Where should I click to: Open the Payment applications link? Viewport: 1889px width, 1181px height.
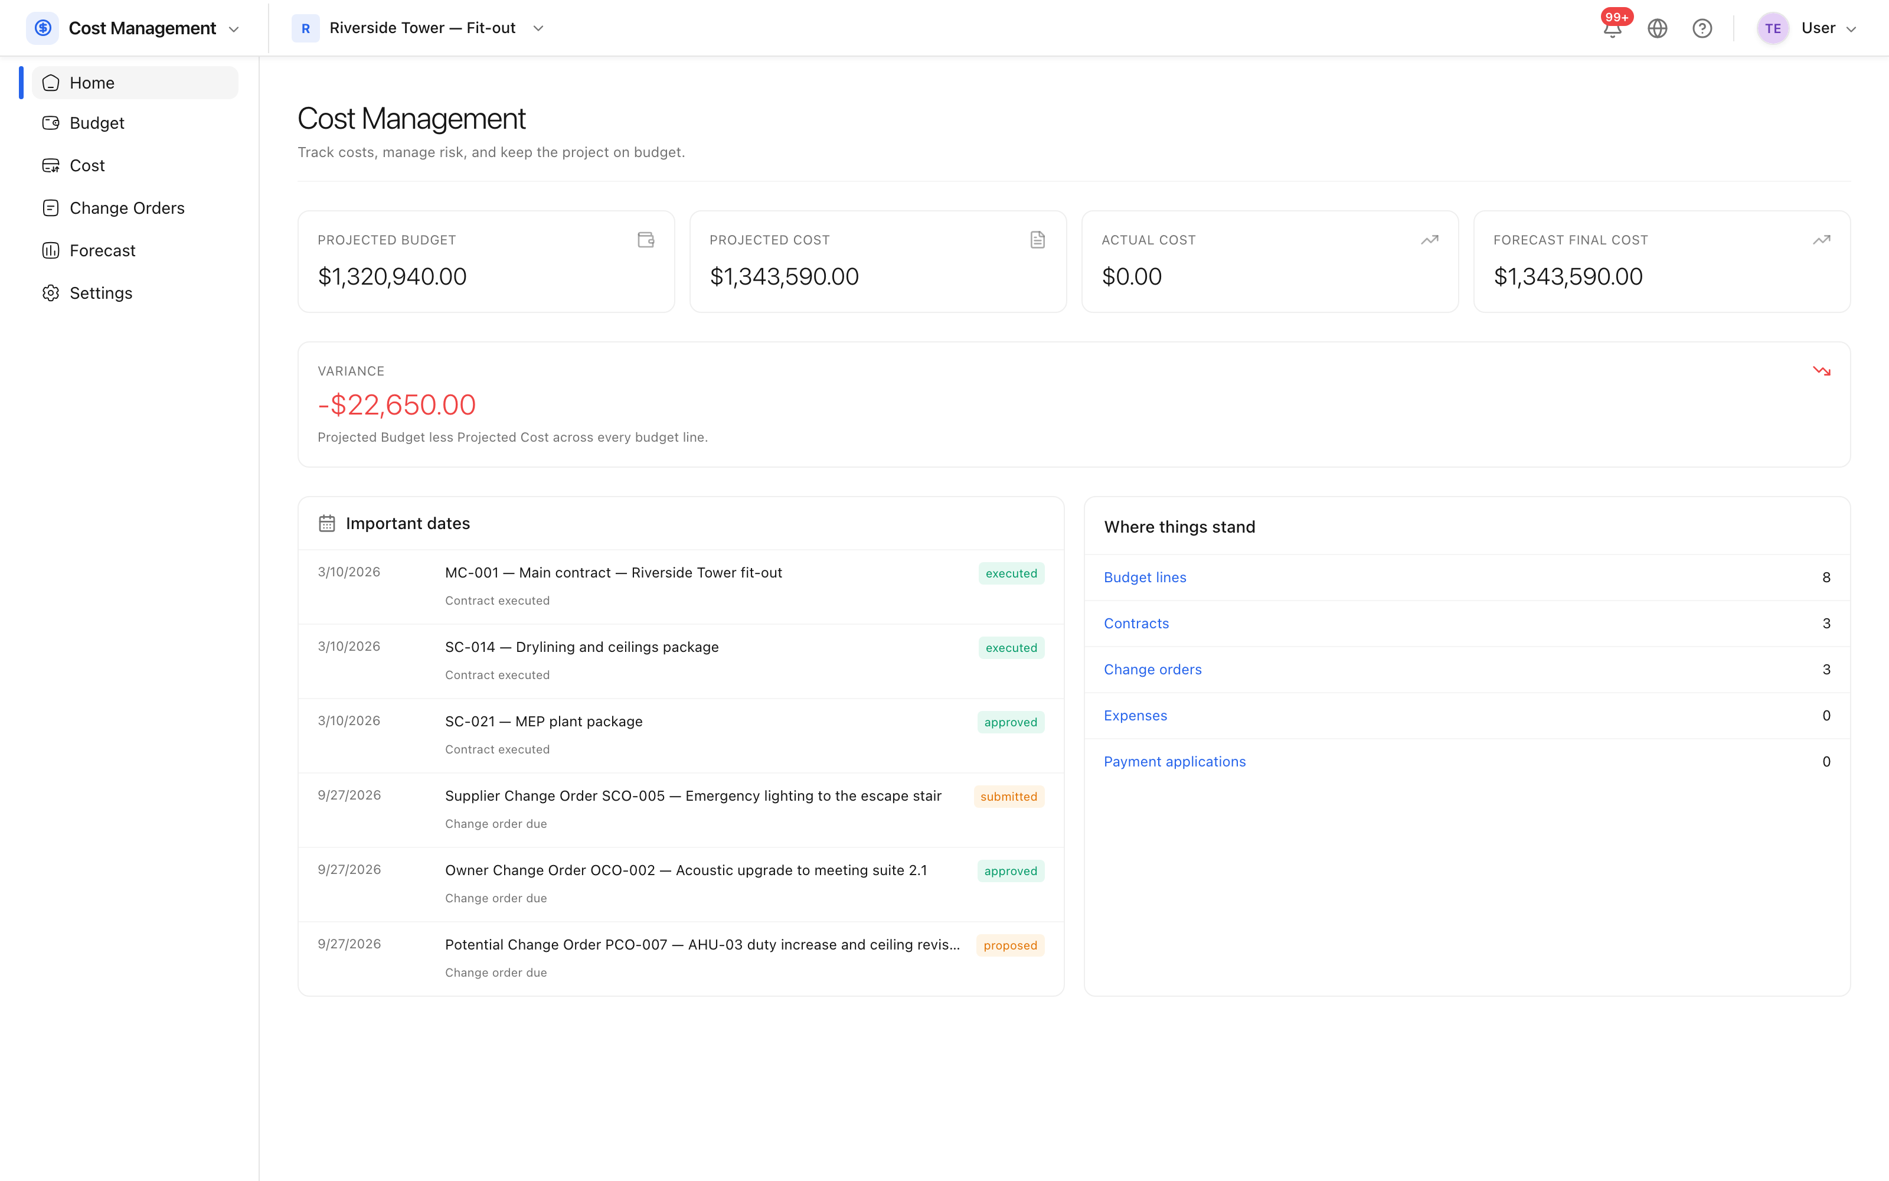(x=1174, y=762)
